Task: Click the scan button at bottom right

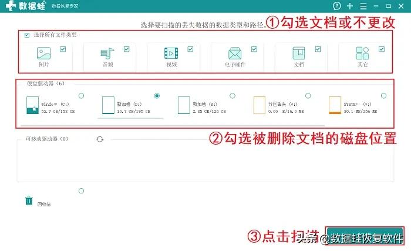Action: point(365,236)
